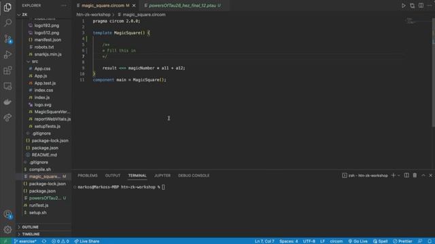Viewport: 435px width, 244px height.
Task: Open changes compare icon in editor toolbar
Action: (413, 5)
